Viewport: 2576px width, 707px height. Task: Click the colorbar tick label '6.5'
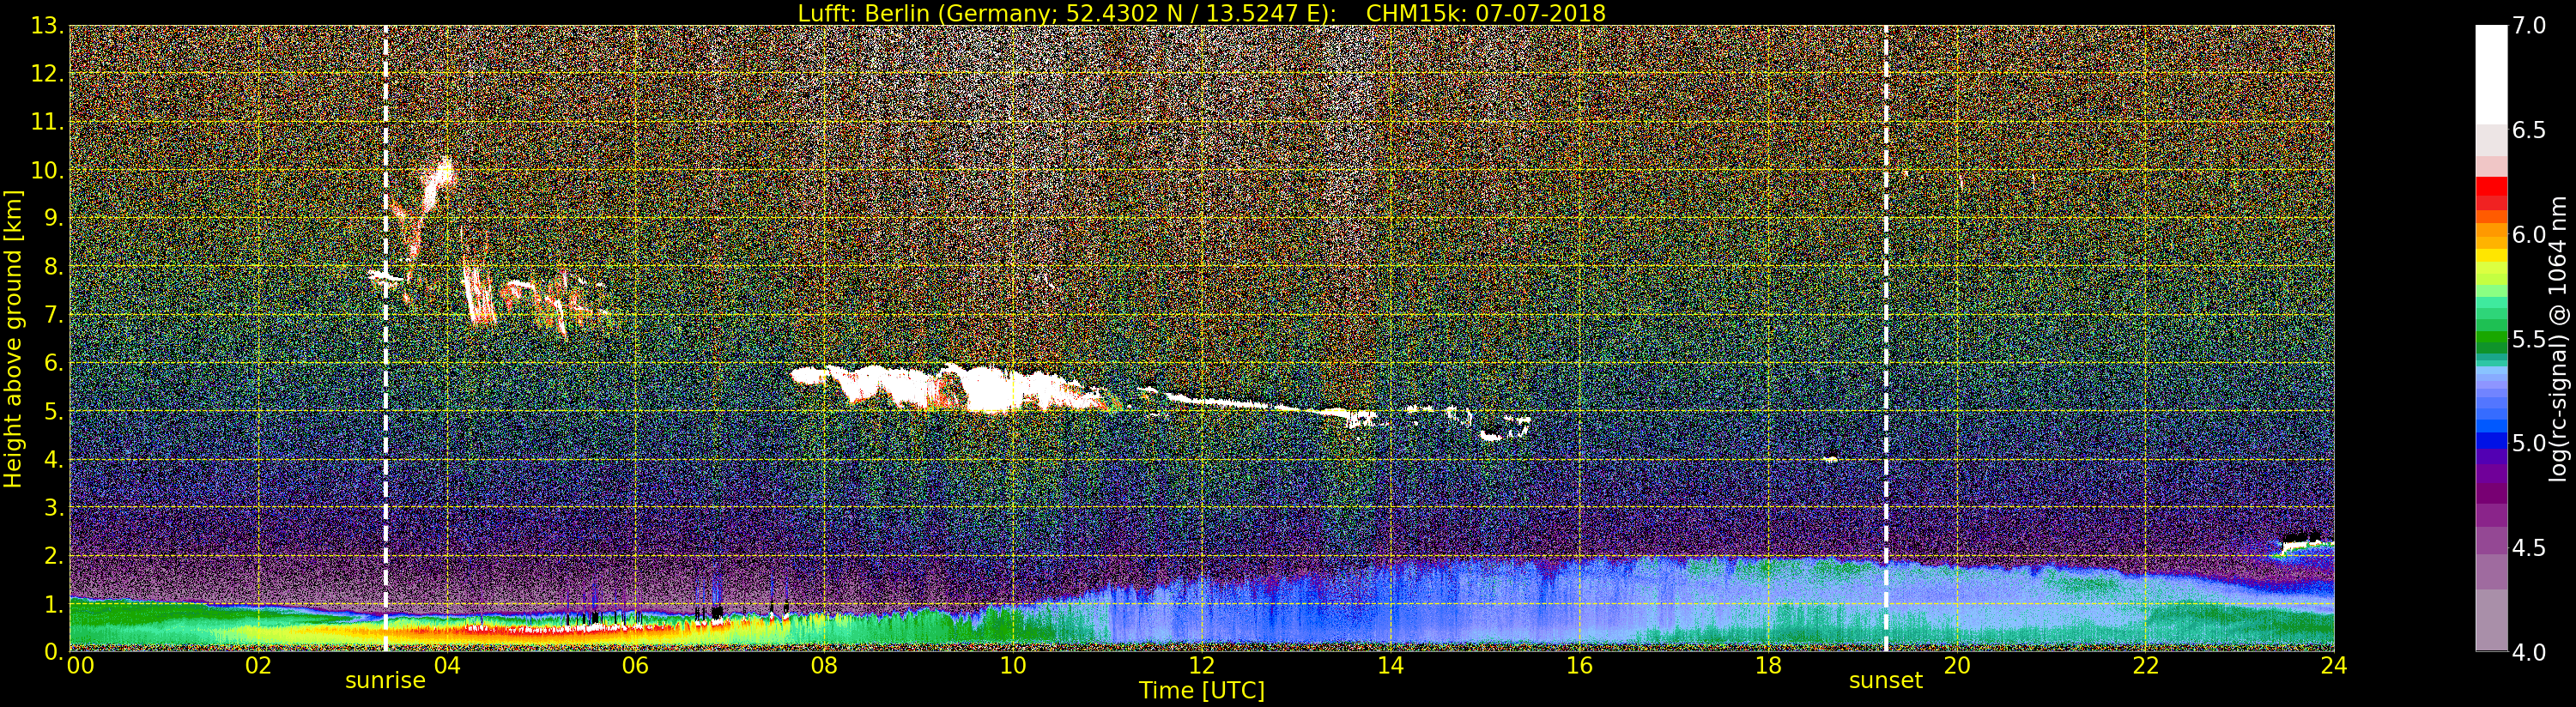(2529, 130)
